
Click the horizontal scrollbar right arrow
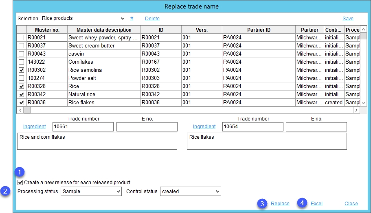click(x=356, y=110)
